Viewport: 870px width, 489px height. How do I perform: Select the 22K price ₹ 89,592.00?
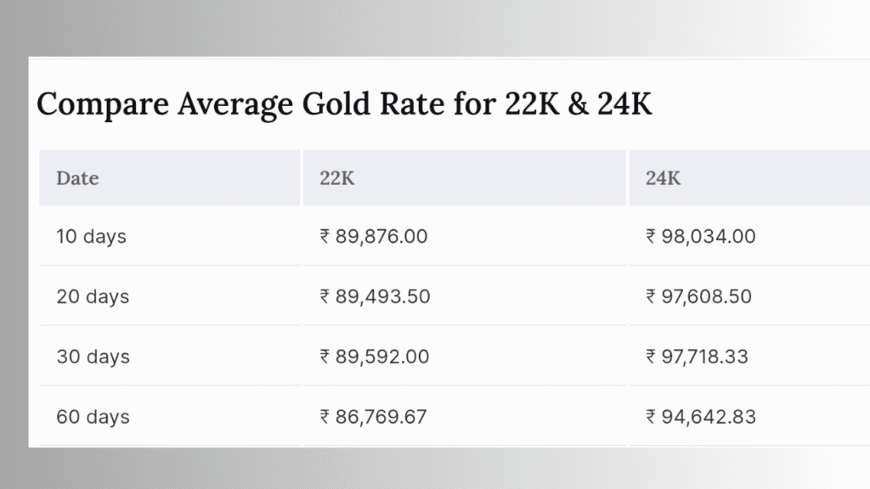374,357
